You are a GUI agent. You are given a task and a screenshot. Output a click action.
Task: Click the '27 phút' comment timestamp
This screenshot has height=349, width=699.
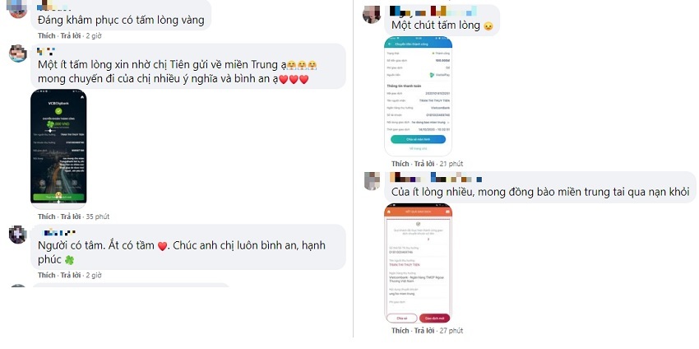coord(451,331)
